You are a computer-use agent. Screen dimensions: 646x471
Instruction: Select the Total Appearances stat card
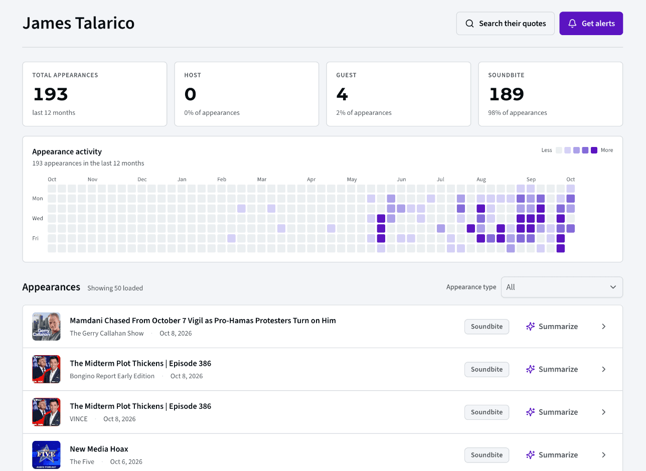tap(95, 94)
